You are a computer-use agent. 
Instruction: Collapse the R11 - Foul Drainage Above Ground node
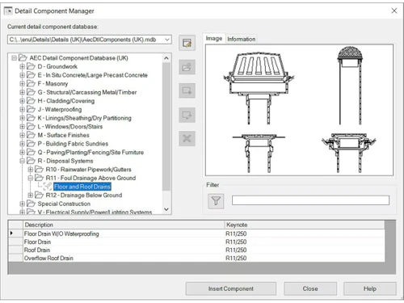[x=30, y=178]
